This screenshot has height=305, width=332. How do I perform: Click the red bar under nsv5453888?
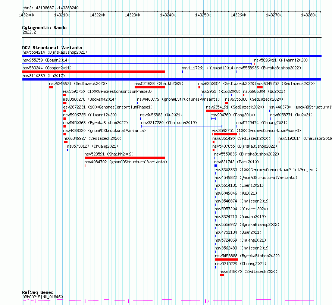pyautogui.click(x=226, y=260)
